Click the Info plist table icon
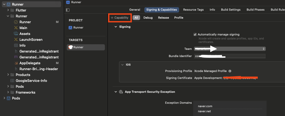 coord(16,46)
